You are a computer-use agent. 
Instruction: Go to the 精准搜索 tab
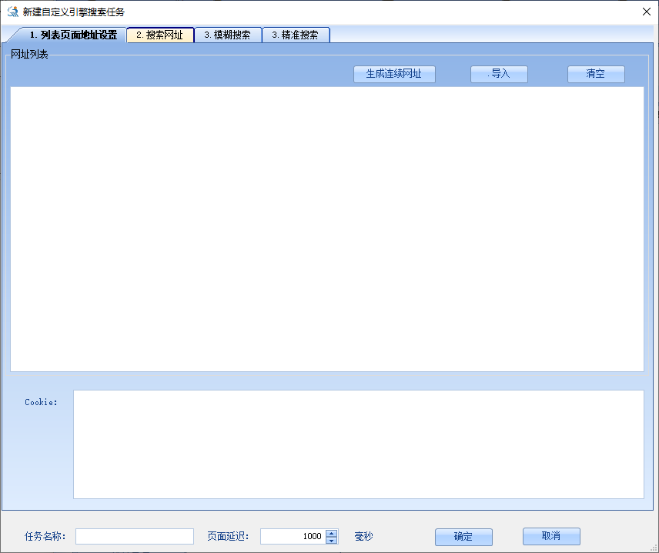click(295, 35)
